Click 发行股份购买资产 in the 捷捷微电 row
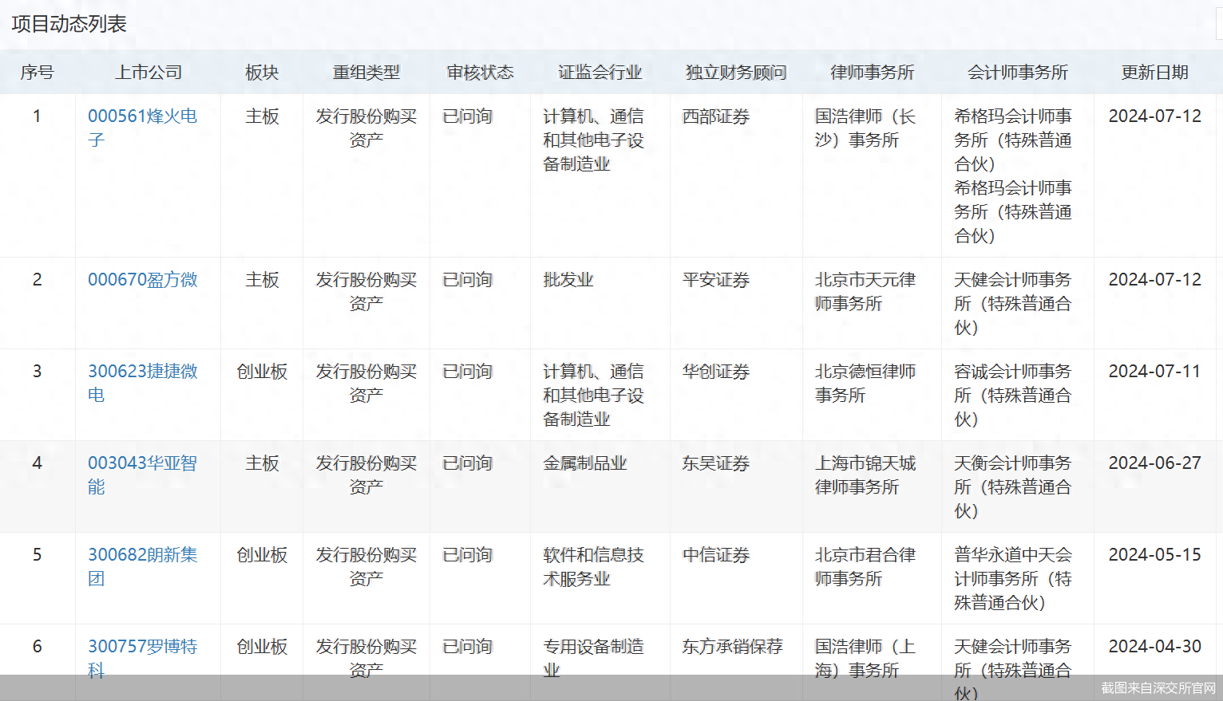This screenshot has width=1223, height=701. (x=366, y=383)
